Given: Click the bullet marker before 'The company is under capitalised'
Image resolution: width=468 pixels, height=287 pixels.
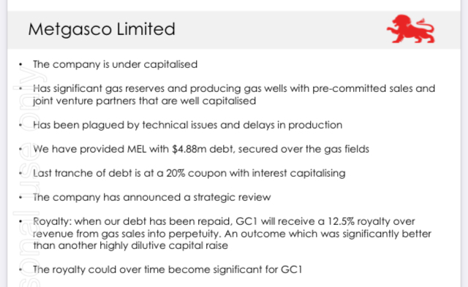Looking at the screenshot, I should pyautogui.click(x=20, y=64).
